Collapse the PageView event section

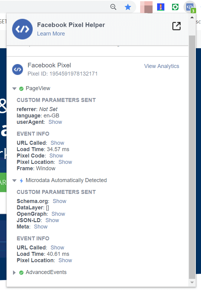(14, 88)
